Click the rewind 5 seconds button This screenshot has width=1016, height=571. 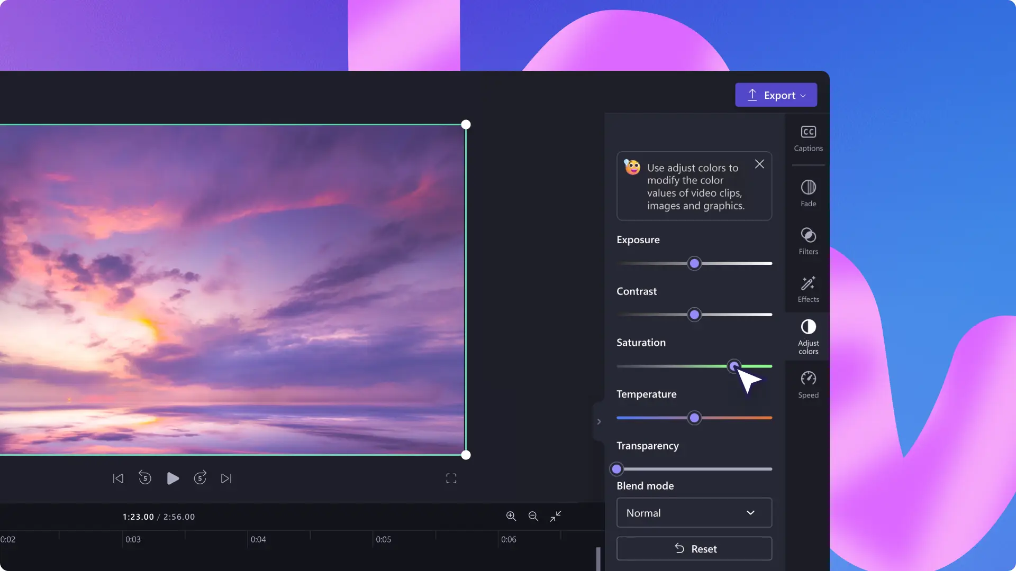145,478
